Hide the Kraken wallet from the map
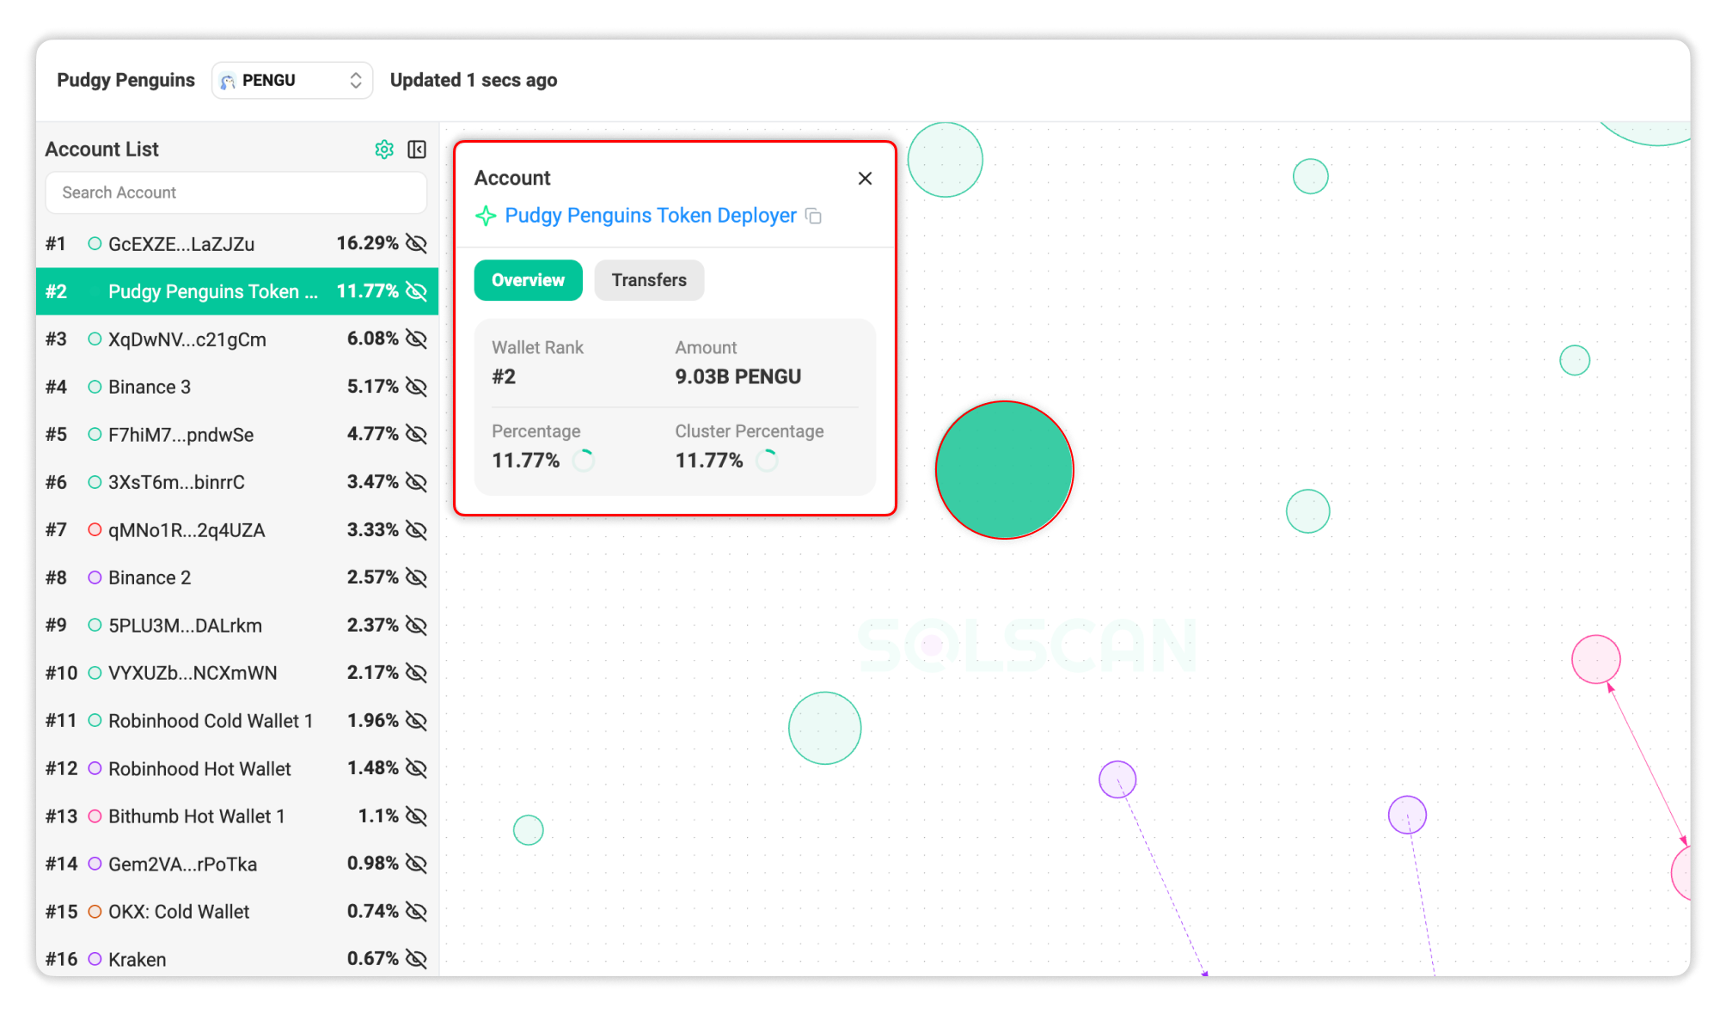 [x=416, y=958]
